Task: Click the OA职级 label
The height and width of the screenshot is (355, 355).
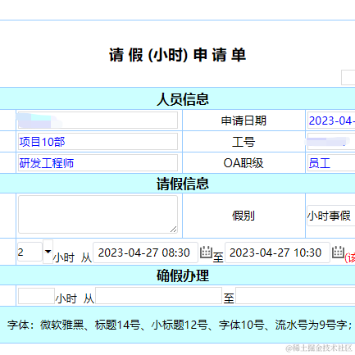Action: 243,163
